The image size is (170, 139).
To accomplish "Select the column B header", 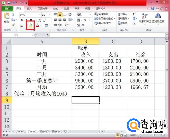I will [85, 41].
